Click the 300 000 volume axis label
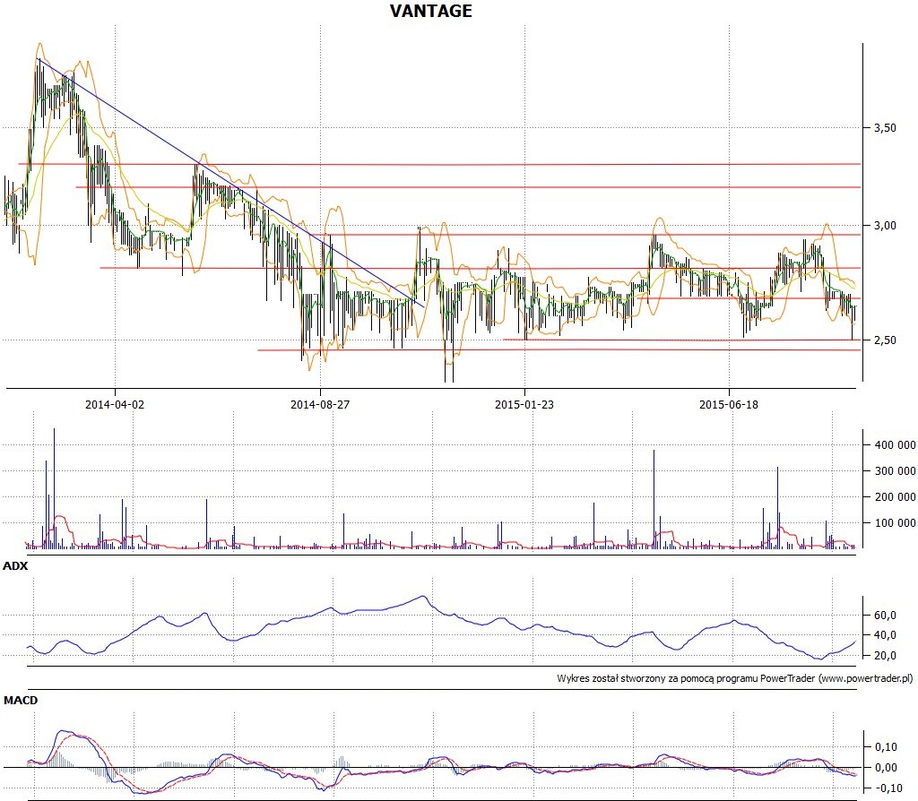The image size is (918, 801). (x=896, y=471)
